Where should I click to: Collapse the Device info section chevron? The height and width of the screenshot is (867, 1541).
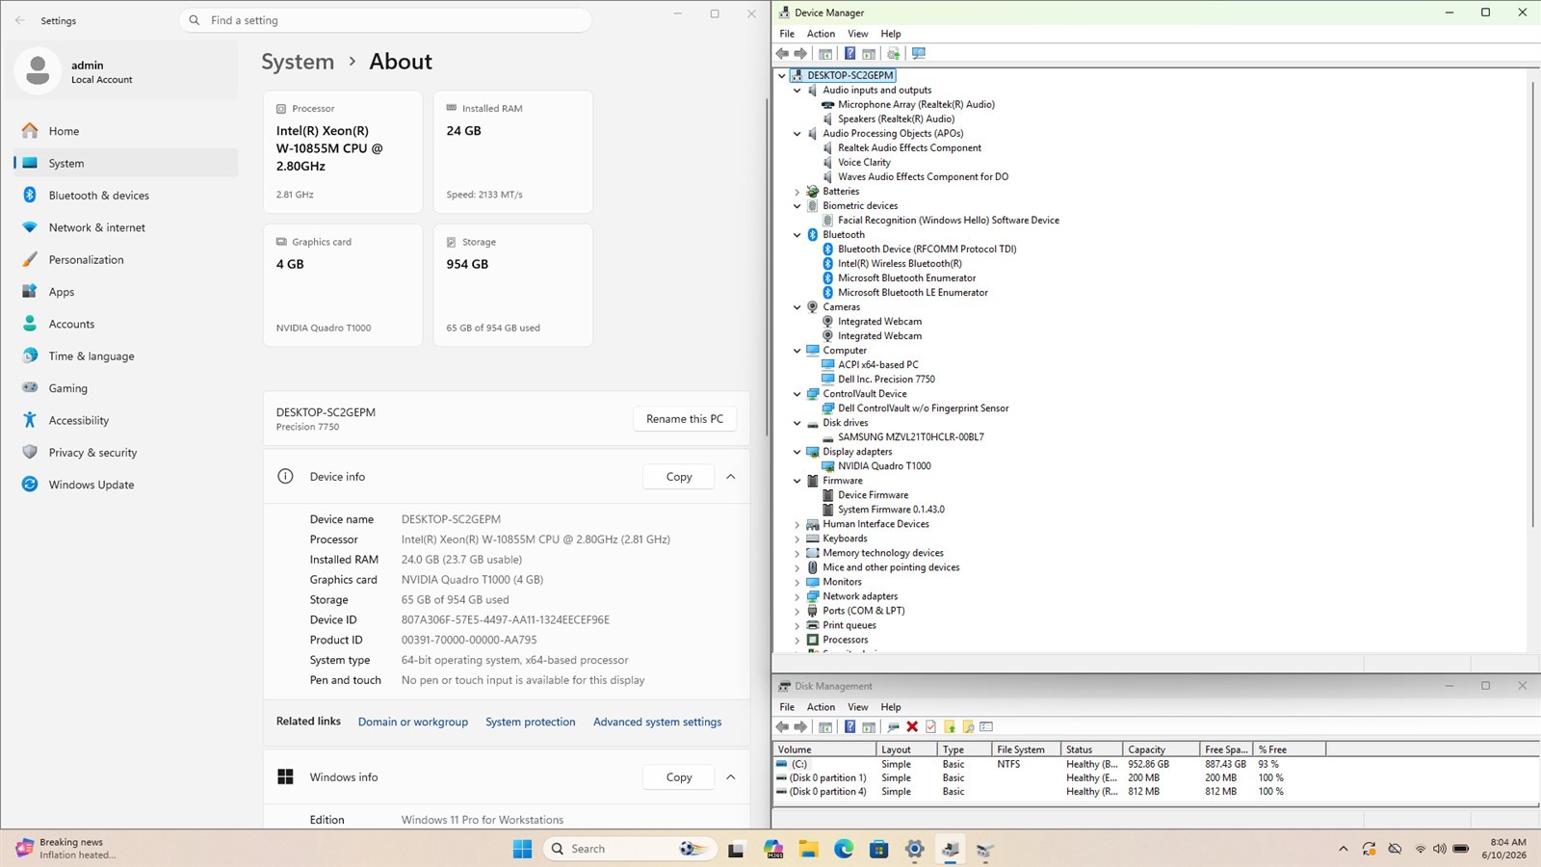tap(731, 477)
